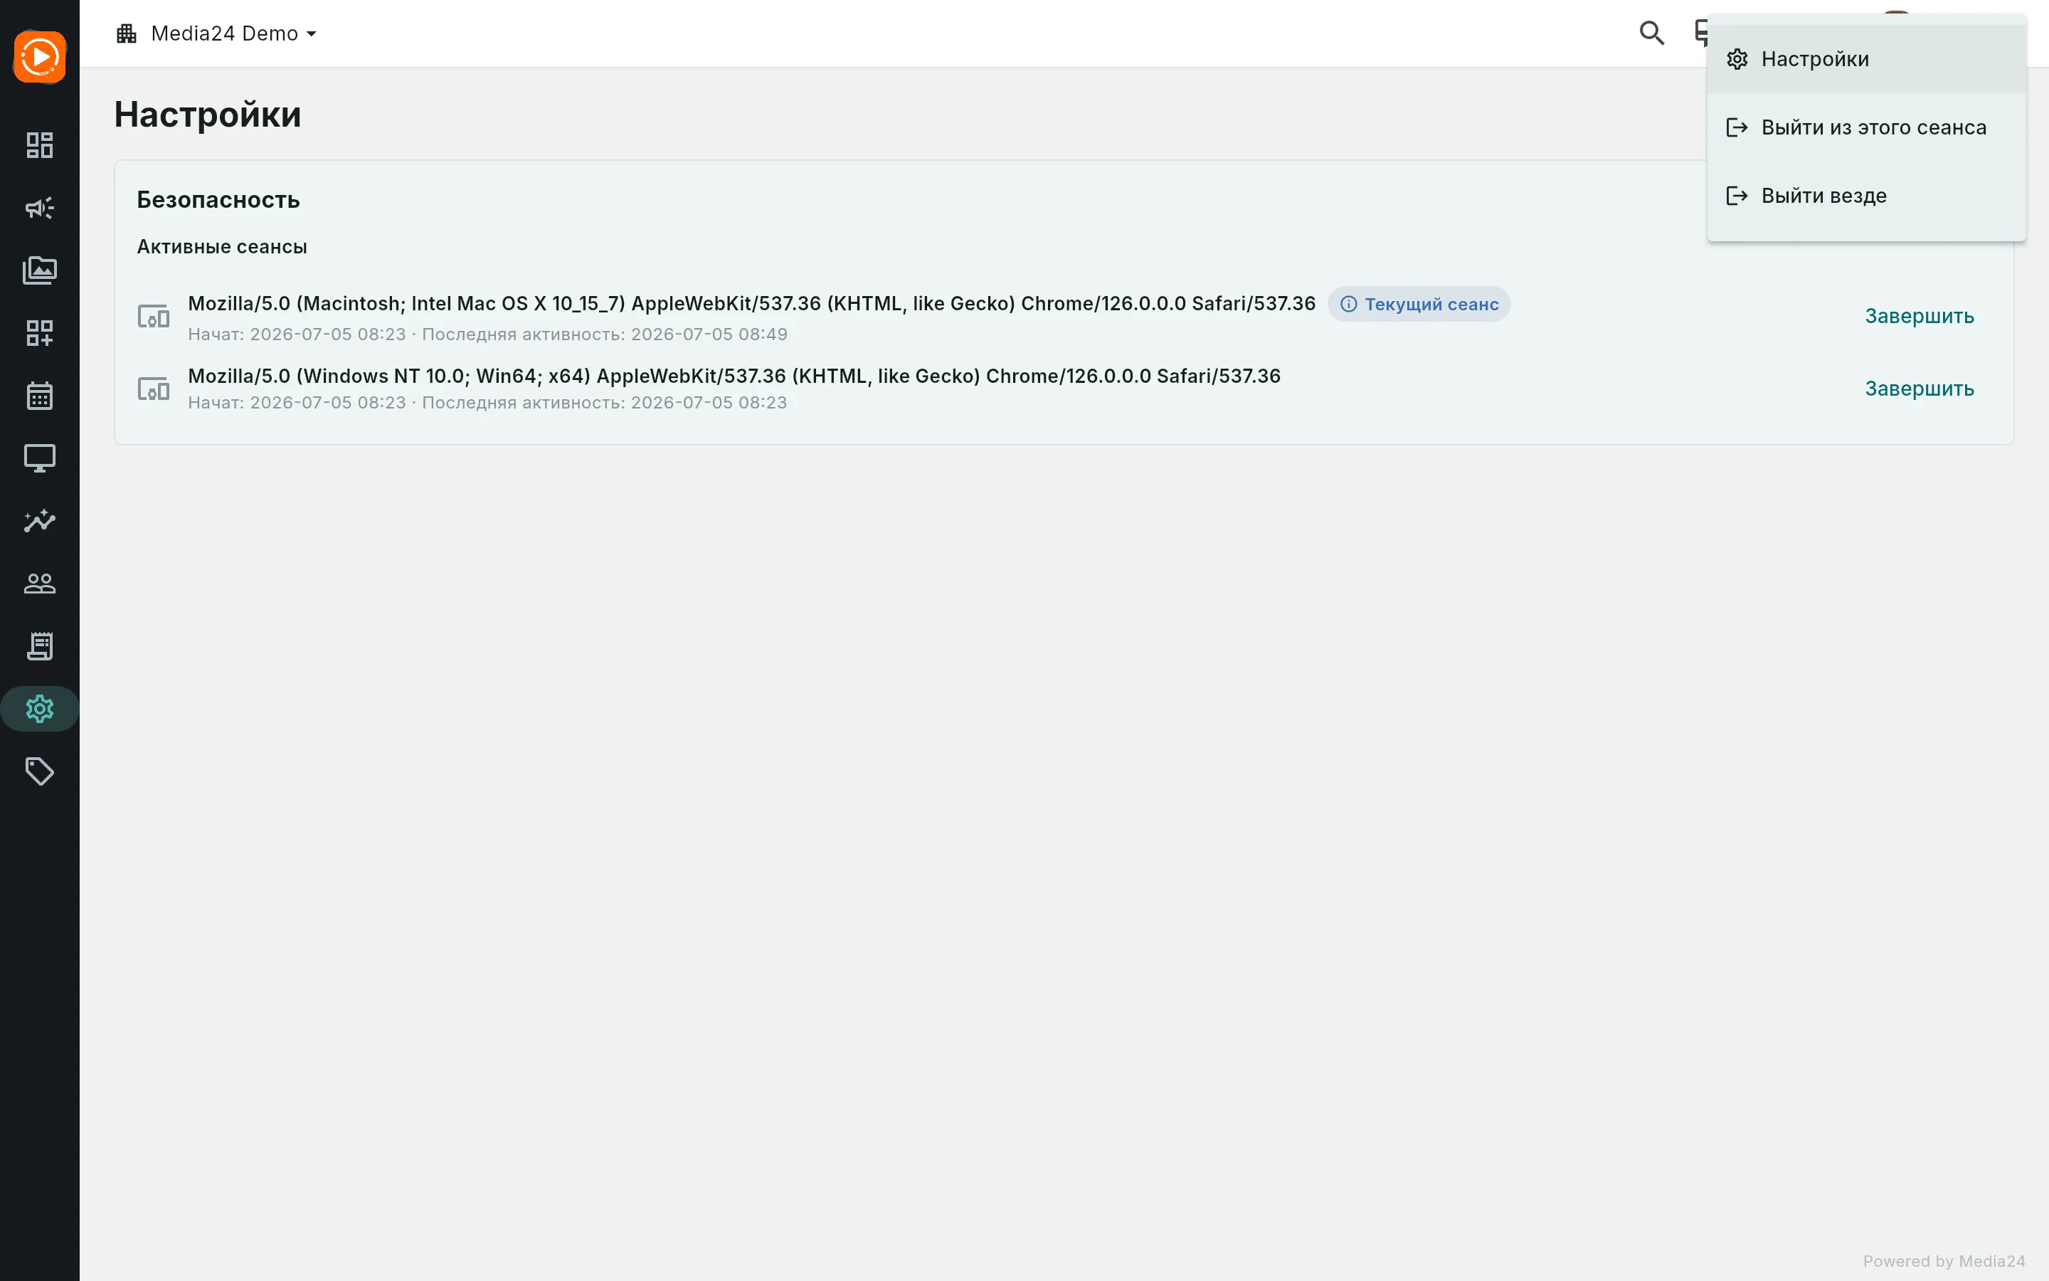
Task: Choose Настройки from the user menu
Action: [1866, 59]
